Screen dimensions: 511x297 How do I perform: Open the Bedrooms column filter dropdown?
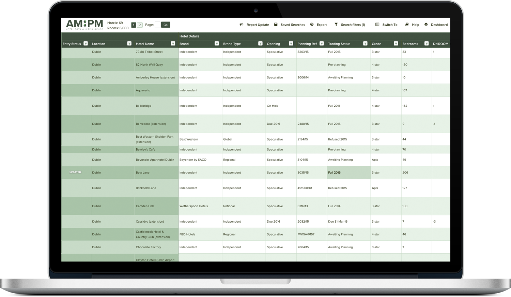coord(427,44)
